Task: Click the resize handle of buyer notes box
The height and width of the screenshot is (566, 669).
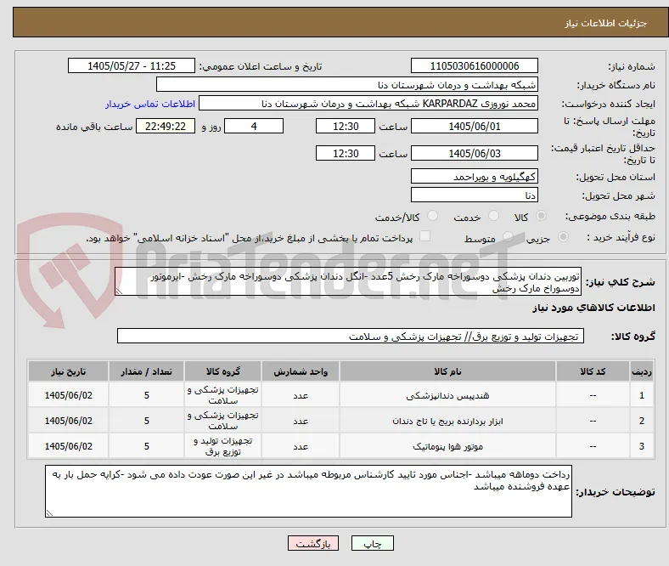Action: (49, 513)
